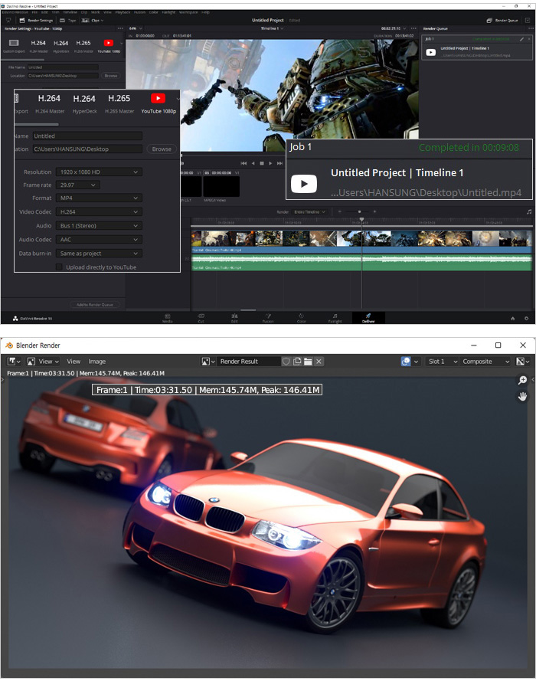Open Audio Codec AAC dropdown
The image size is (536, 681).
(99, 240)
